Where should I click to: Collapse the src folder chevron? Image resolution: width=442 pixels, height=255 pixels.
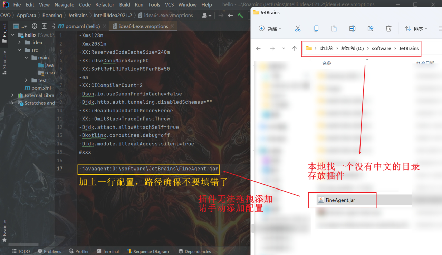[x=20, y=50]
